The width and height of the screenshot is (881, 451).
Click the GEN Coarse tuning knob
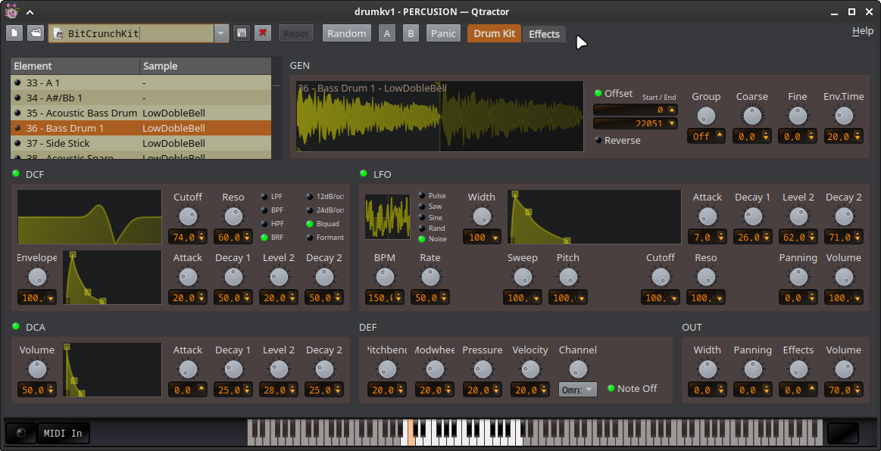[751, 116]
